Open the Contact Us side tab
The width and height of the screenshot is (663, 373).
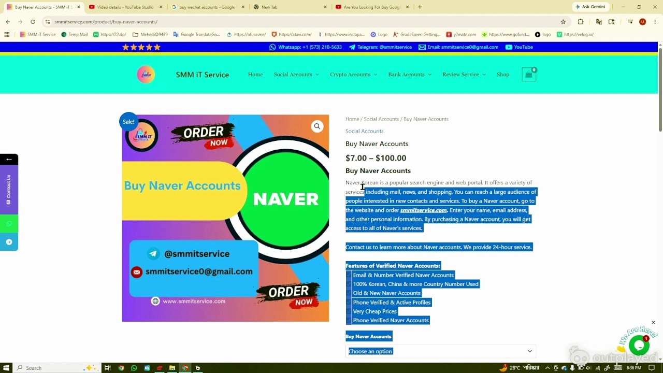click(x=9, y=190)
